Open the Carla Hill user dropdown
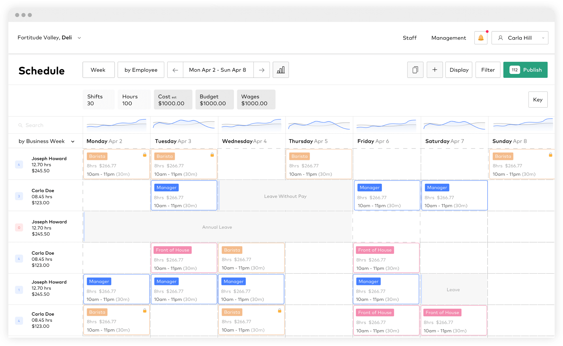The height and width of the screenshot is (346, 563). pyautogui.click(x=520, y=38)
